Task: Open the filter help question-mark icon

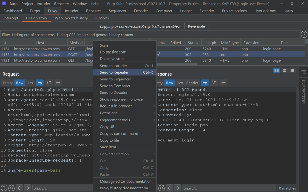Action: pyautogui.click(x=304, y=34)
